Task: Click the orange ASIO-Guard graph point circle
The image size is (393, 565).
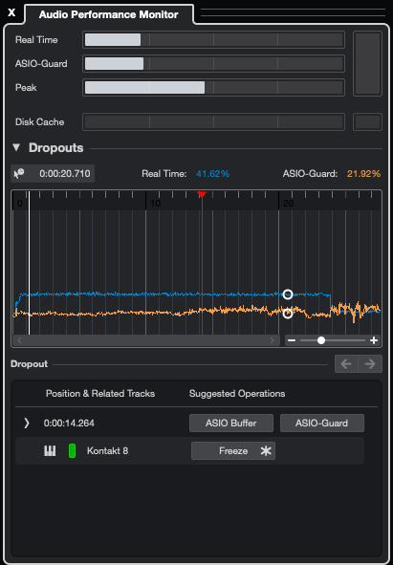Action: 288,314
